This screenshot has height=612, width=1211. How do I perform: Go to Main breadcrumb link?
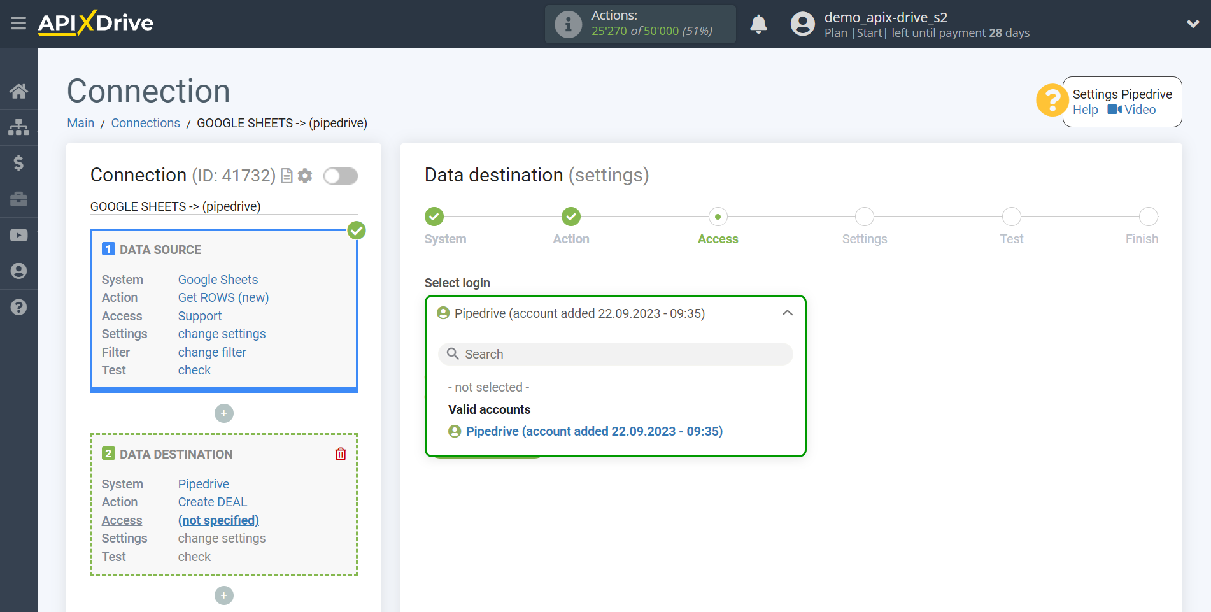(x=81, y=123)
